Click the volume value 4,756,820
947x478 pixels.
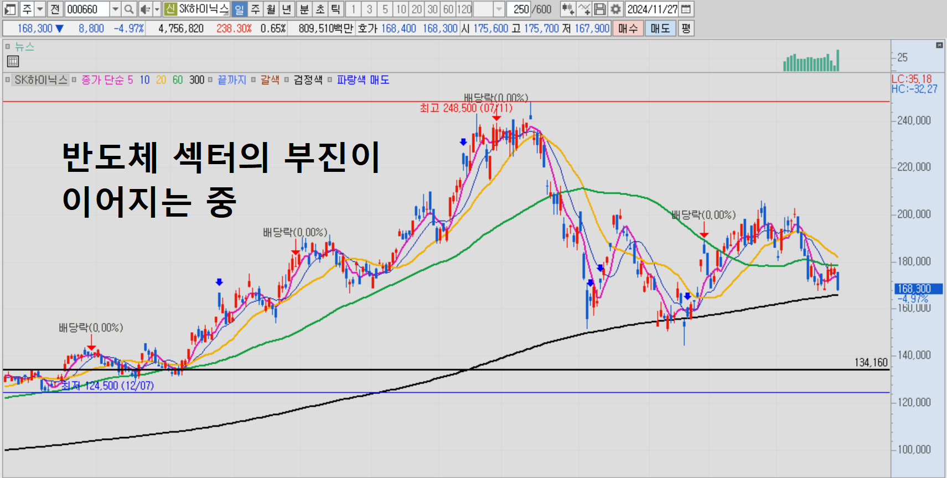181,28
